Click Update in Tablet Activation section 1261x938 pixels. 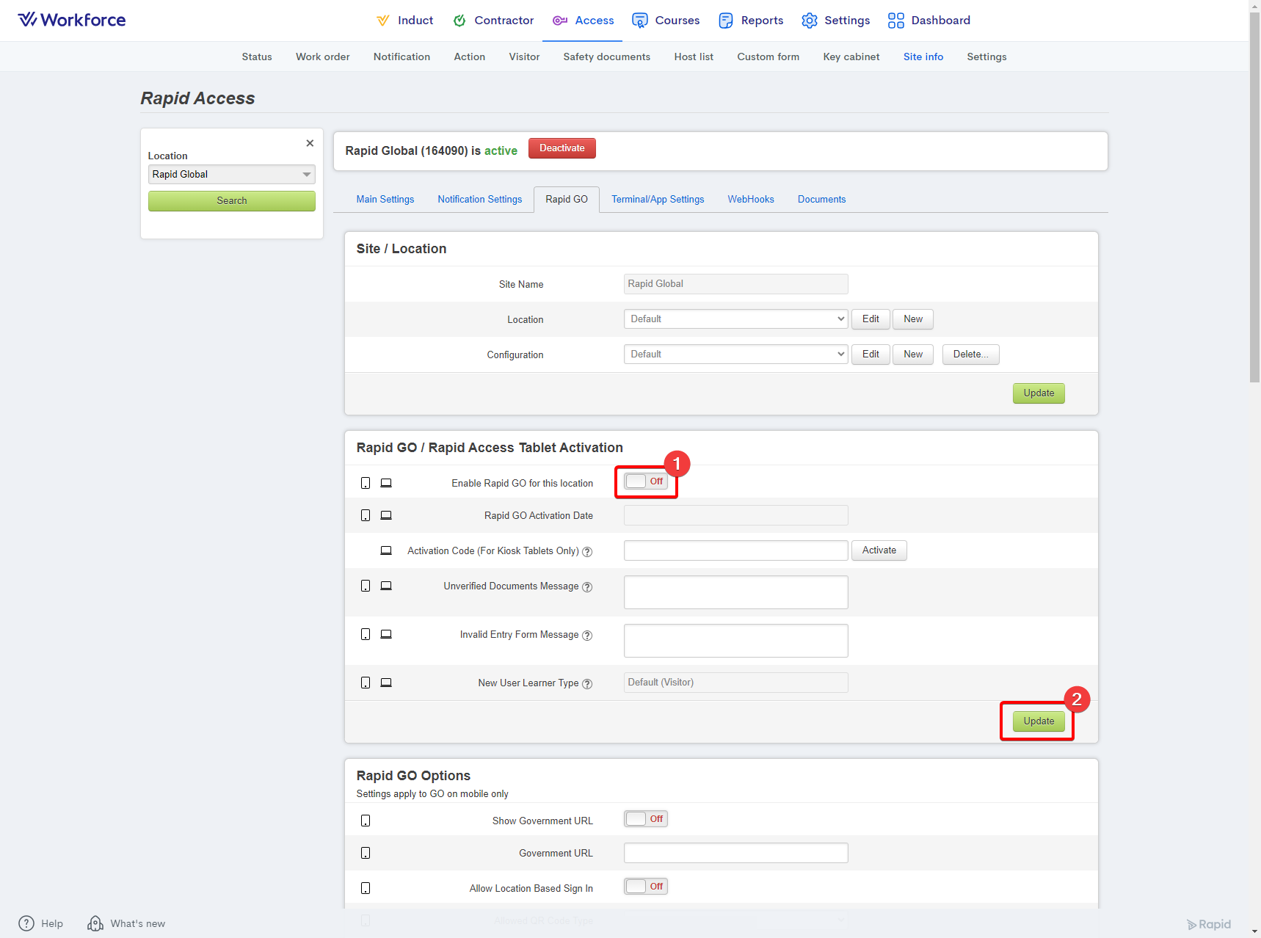[1039, 721]
